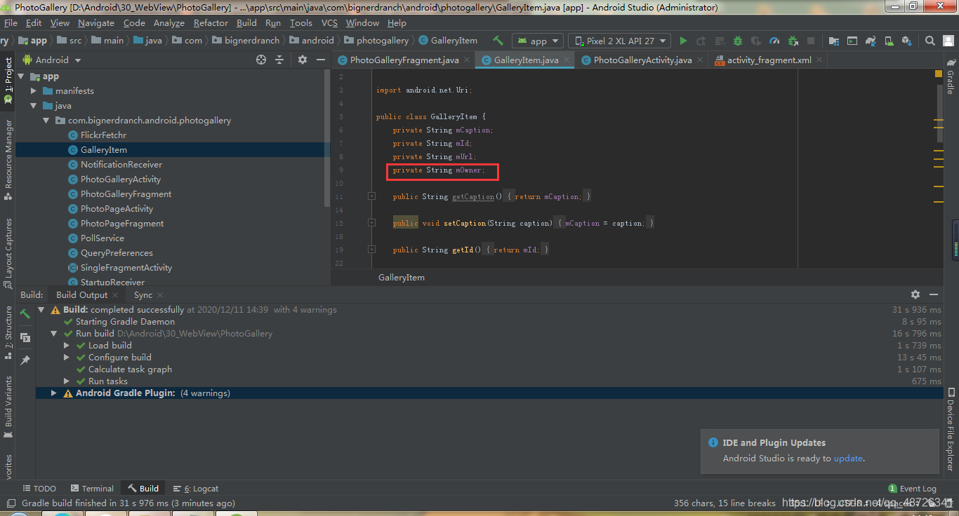Select FlickrFetchr class in project tree
This screenshot has height=516, width=959.
103,135
